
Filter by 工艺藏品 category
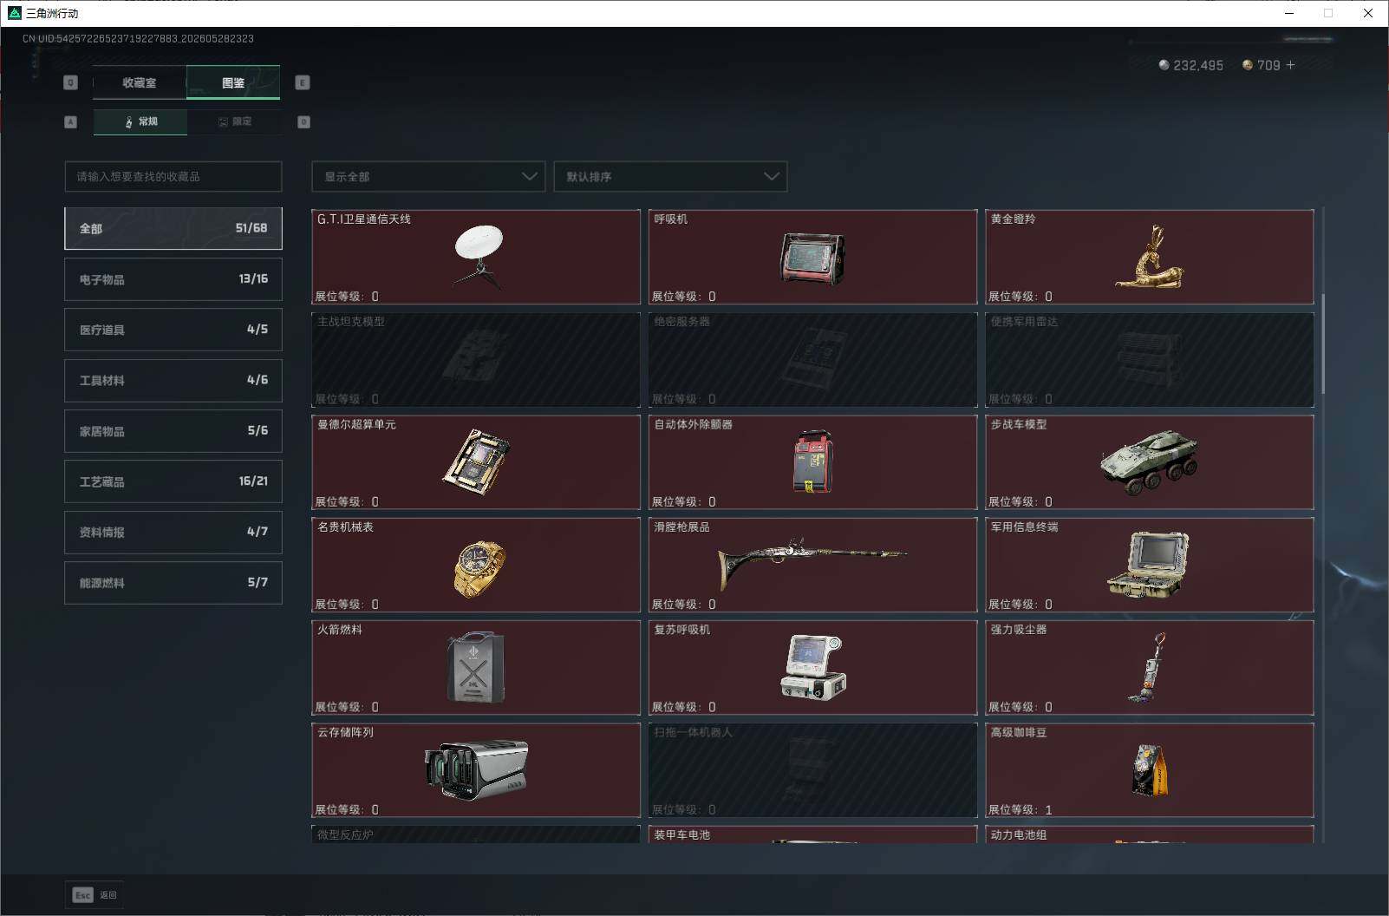pos(173,481)
